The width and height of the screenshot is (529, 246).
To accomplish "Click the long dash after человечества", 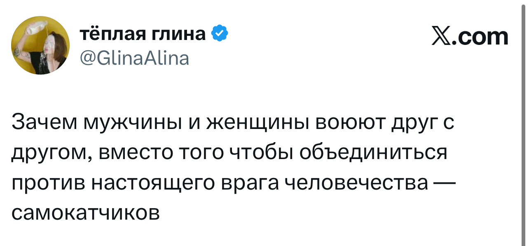I will coord(445,183).
